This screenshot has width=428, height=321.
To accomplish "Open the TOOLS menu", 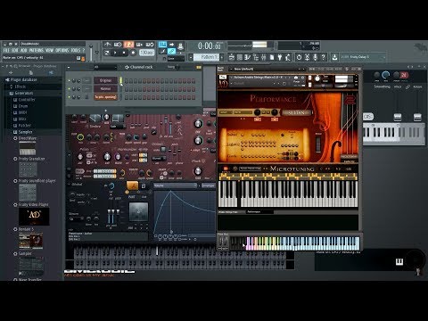I will (76, 50).
